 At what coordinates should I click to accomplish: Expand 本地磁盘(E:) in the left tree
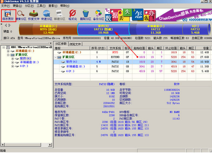(x=13, y=62)
